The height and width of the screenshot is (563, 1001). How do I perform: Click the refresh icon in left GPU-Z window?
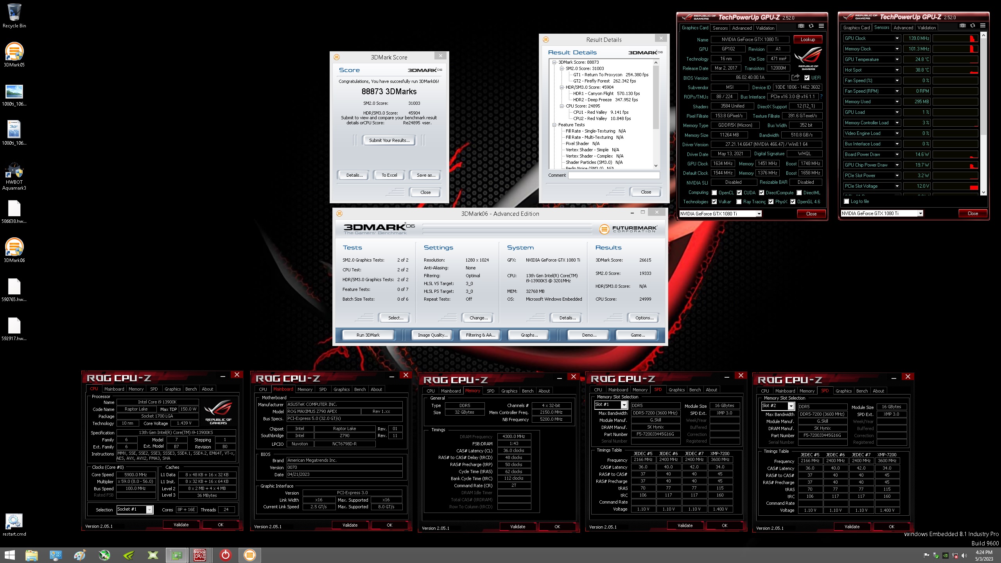(x=811, y=26)
